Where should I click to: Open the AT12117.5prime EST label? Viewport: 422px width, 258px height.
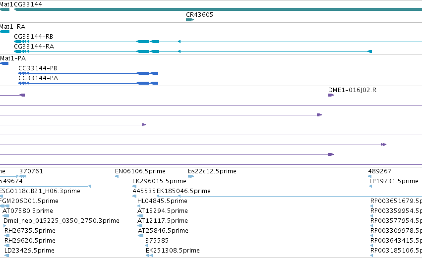point(163,221)
